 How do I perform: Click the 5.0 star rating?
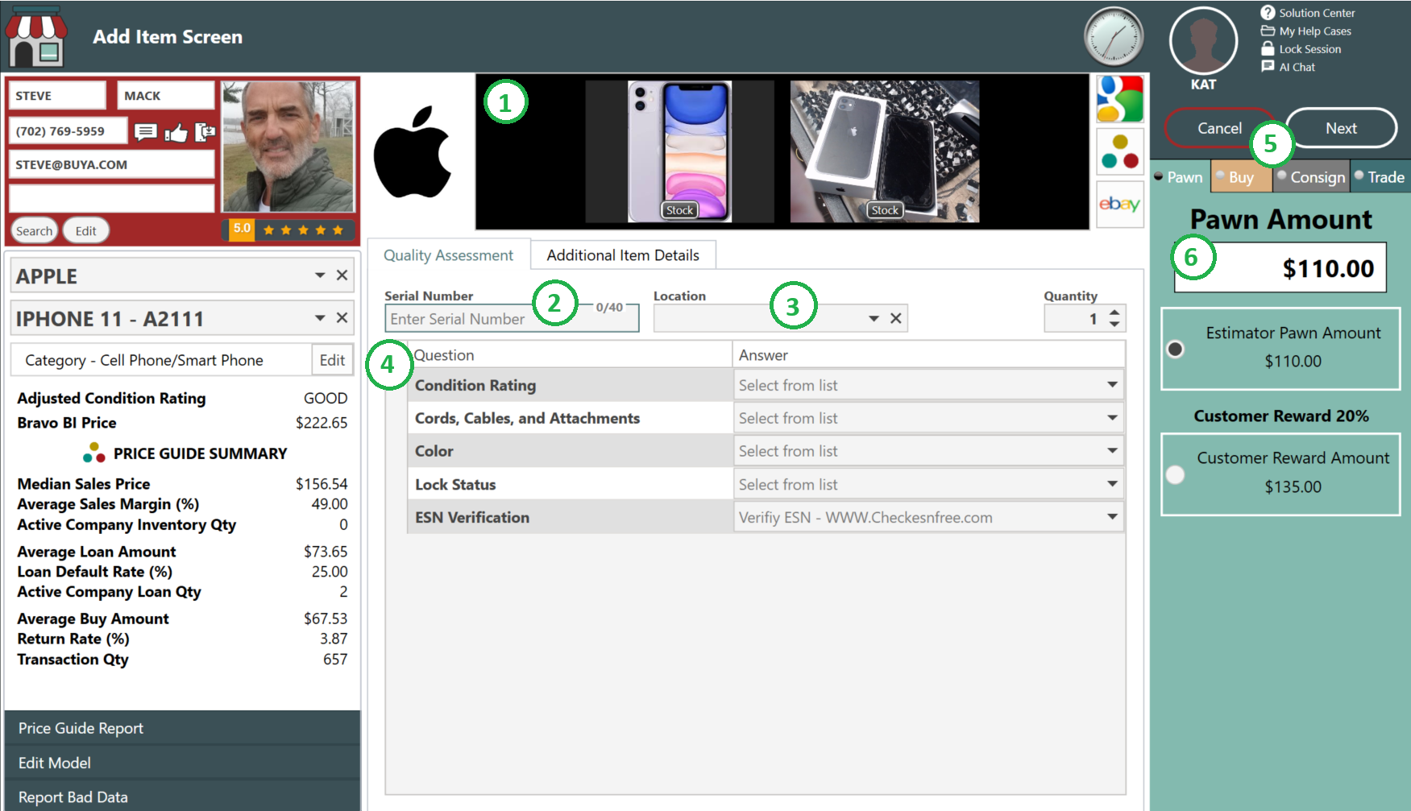[x=288, y=230]
